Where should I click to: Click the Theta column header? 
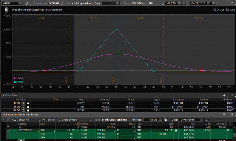(x=131, y=100)
